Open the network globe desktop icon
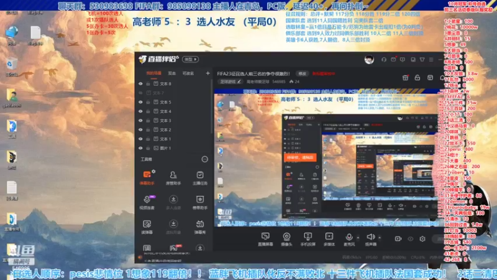The width and height of the screenshot is (497, 280). click(12, 35)
